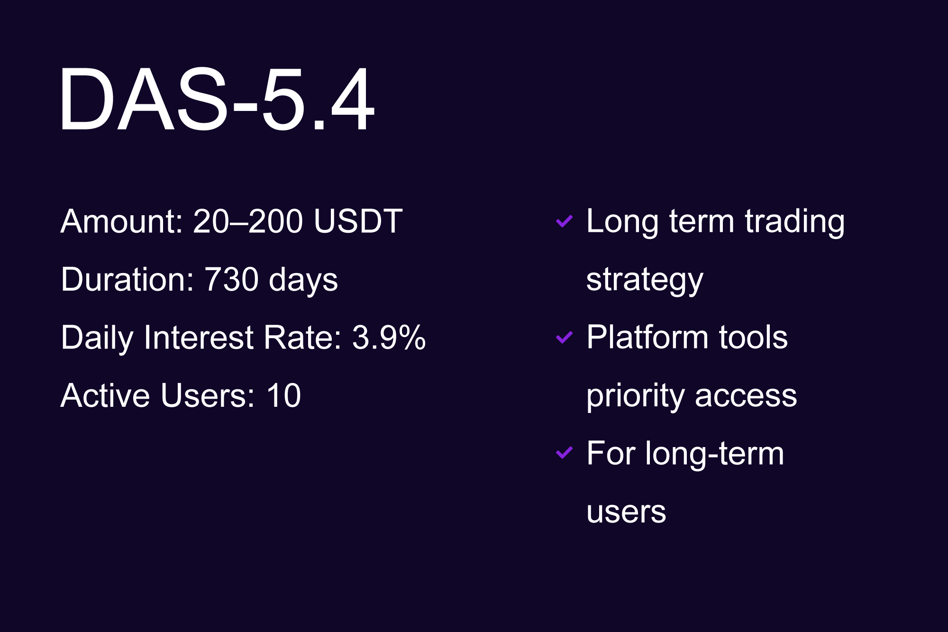Image resolution: width=948 pixels, height=632 pixels.
Task: Click the For long-term text
Action: click(x=685, y=453)
